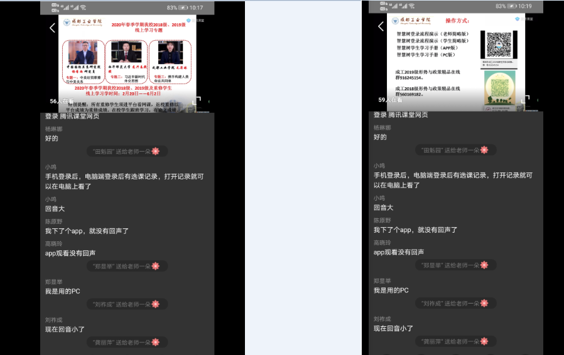
Task: Click the "郑显举" gift notification in the left chat
Action: (x=126, y=266)
